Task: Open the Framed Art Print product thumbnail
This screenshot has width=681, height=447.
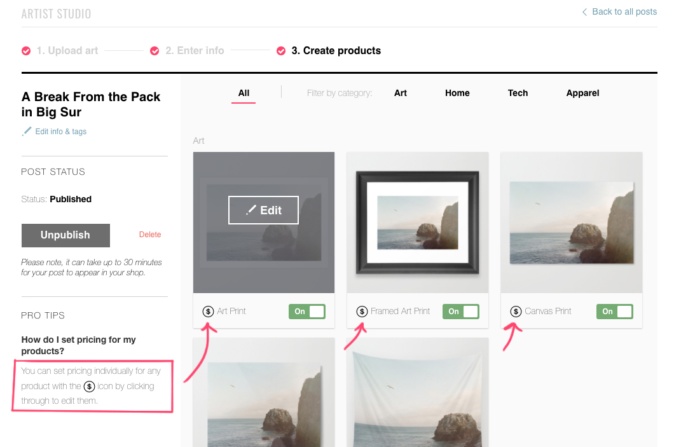Action: 417,223
